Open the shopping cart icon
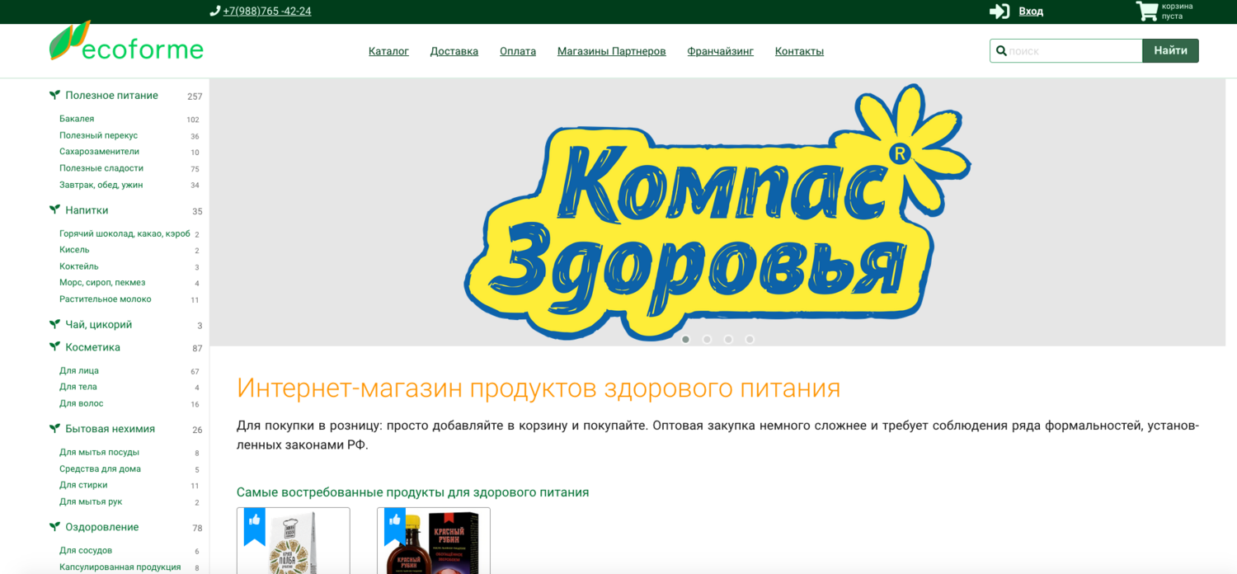 pos(1147,11)
